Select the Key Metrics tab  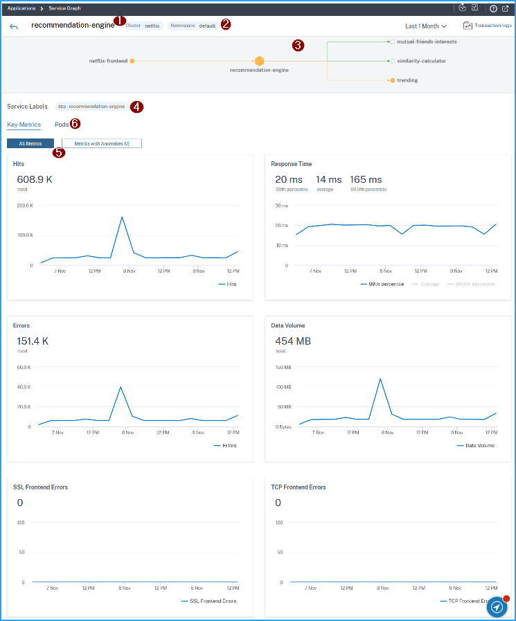click(24, 125)
